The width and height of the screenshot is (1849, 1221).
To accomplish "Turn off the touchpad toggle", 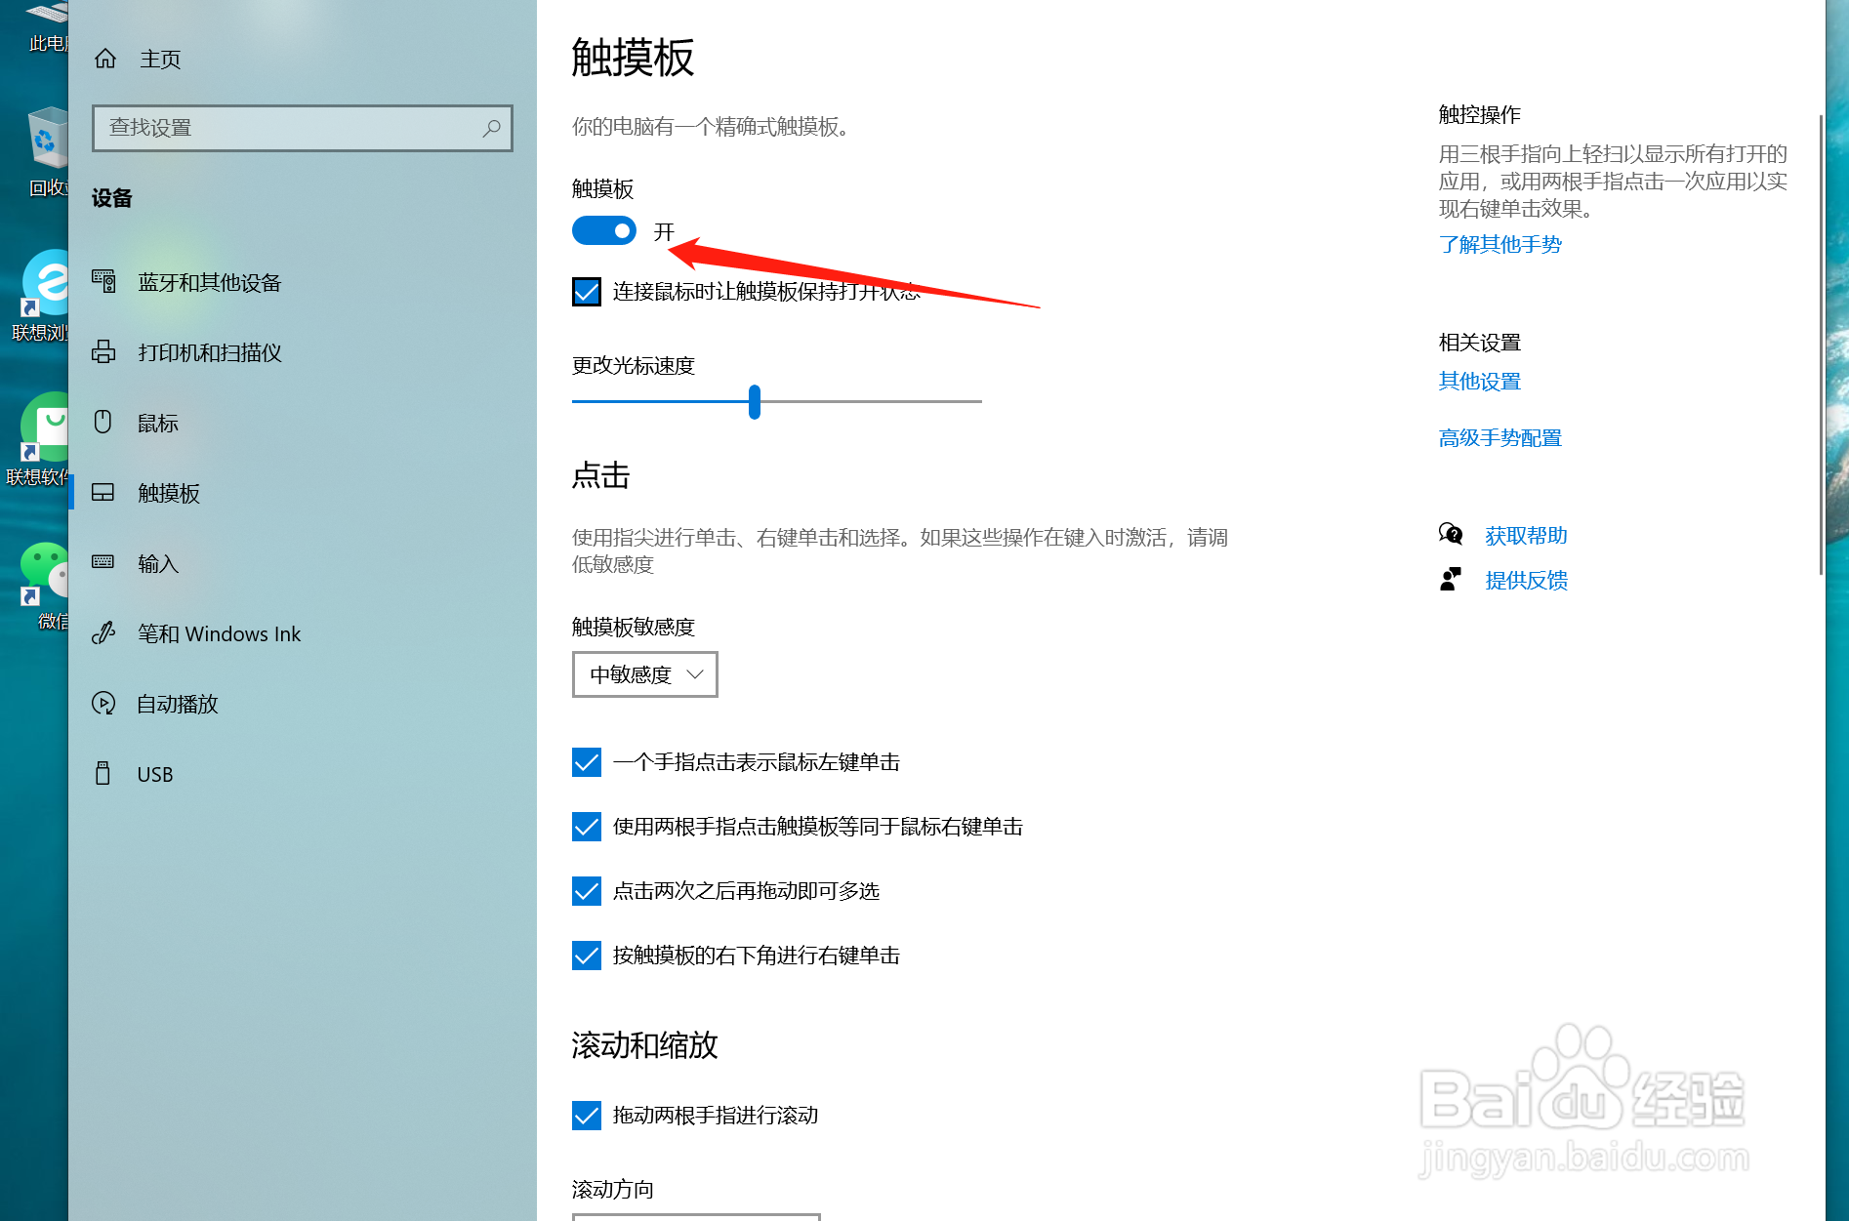I will 603,230.
